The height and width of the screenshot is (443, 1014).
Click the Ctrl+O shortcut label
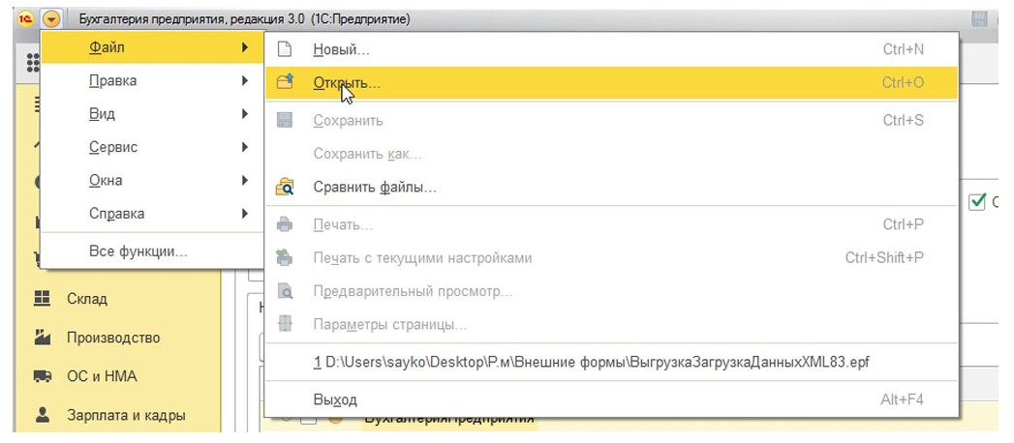click(x=903, y=82)
